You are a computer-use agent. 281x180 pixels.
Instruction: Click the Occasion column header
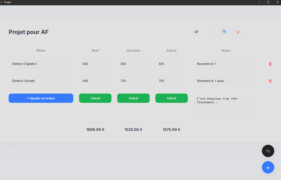[x=133, y=51]
